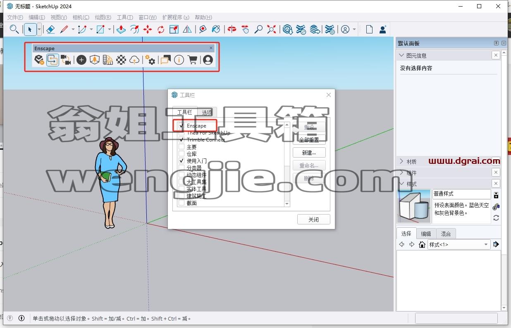This screenshot has width=511, height=328.
Task: Pick the Scale tool
Action: (174, 29)
